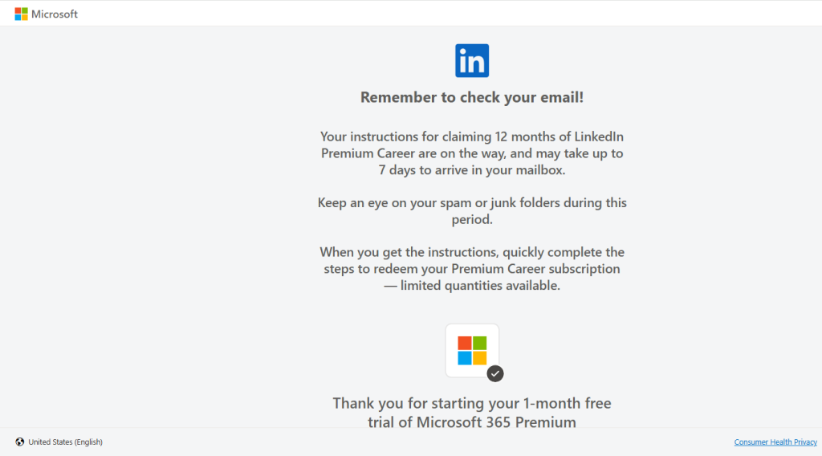Click the blue LinkedIn logo icon
Viewport: 822px width, 456px height.
pos(472,61)
